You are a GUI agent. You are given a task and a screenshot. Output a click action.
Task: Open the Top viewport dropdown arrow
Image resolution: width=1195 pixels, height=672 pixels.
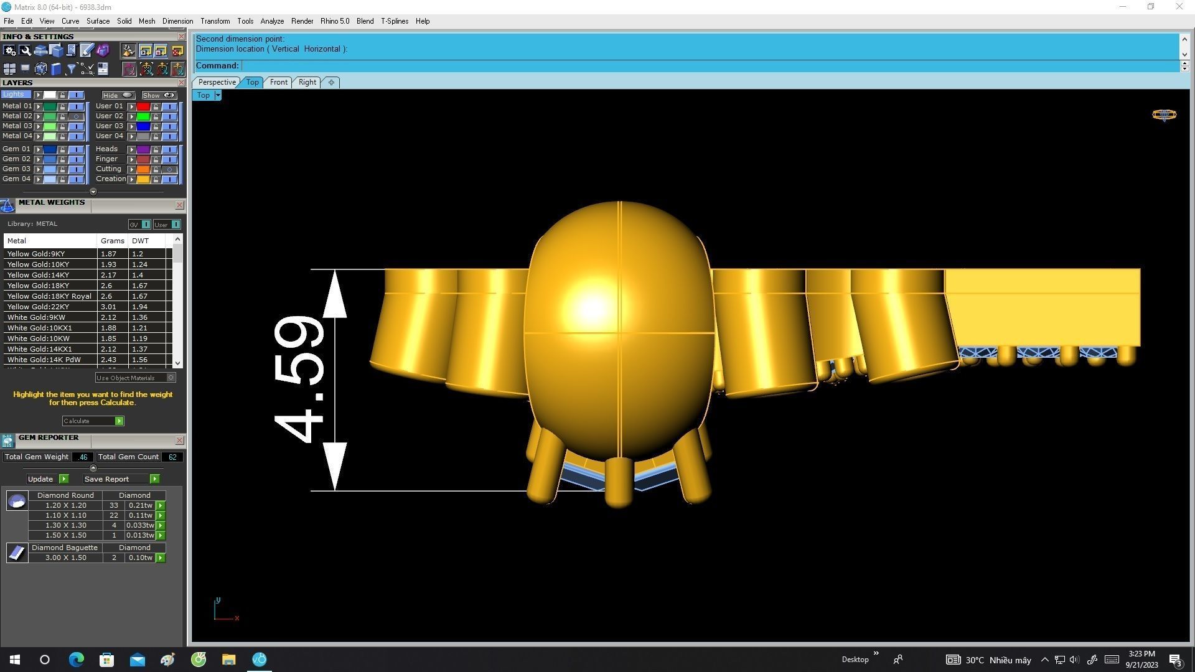[218, 95]
